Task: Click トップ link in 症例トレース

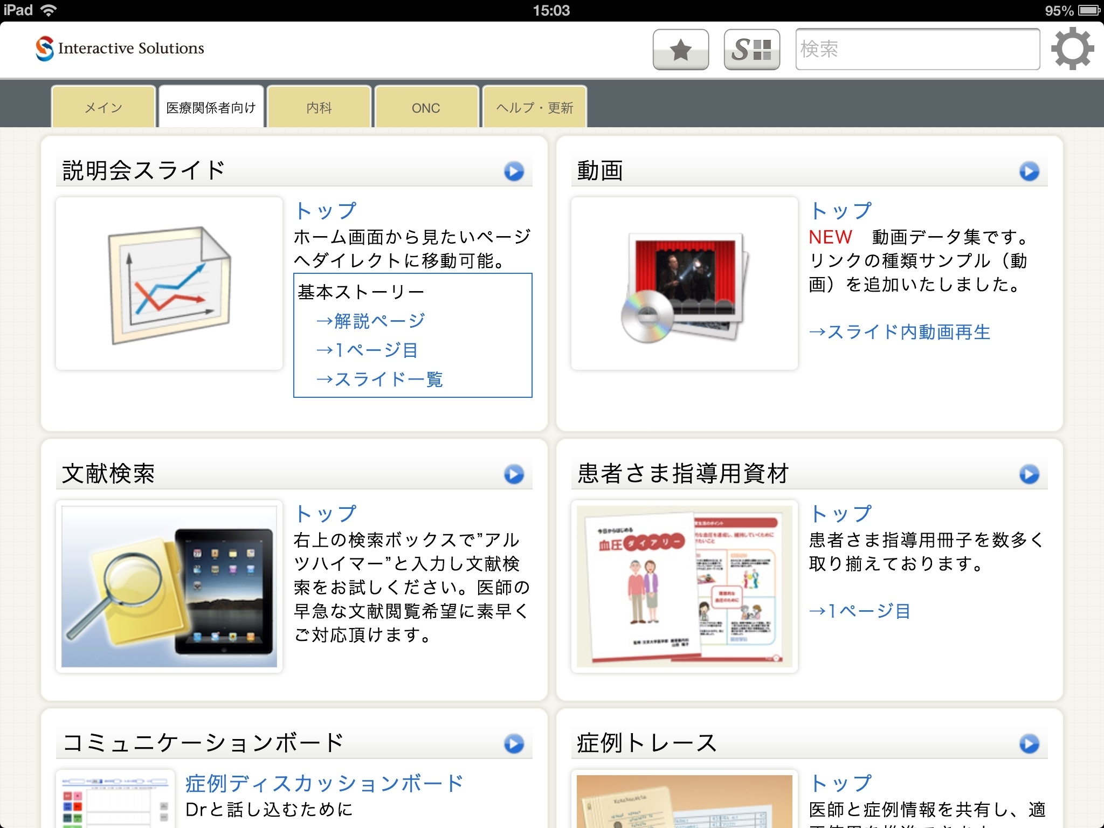Action: click(841, 783)
